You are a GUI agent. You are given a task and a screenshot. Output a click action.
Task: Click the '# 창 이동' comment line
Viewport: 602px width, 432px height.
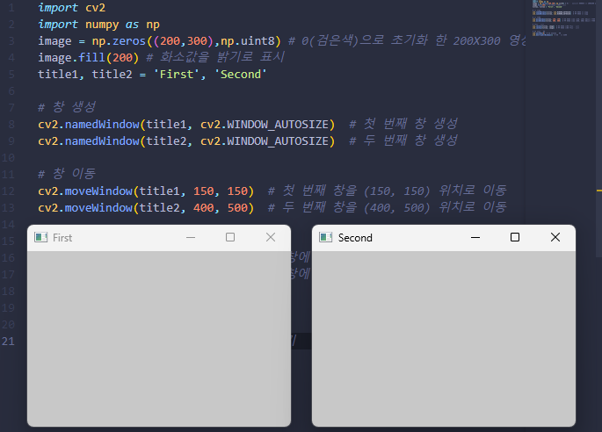point(67,173)
